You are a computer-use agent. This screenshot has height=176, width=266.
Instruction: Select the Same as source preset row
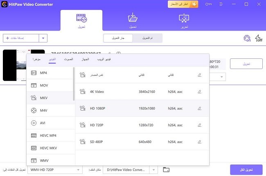click(142, 75)
